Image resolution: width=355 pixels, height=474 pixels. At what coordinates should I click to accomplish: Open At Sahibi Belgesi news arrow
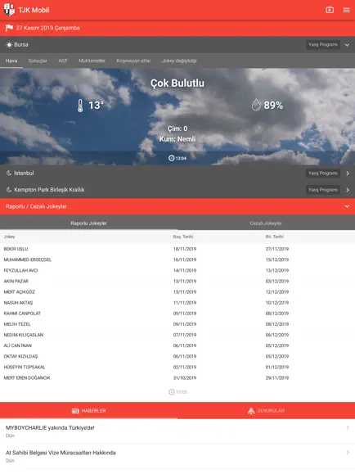(x=348, y=452)
